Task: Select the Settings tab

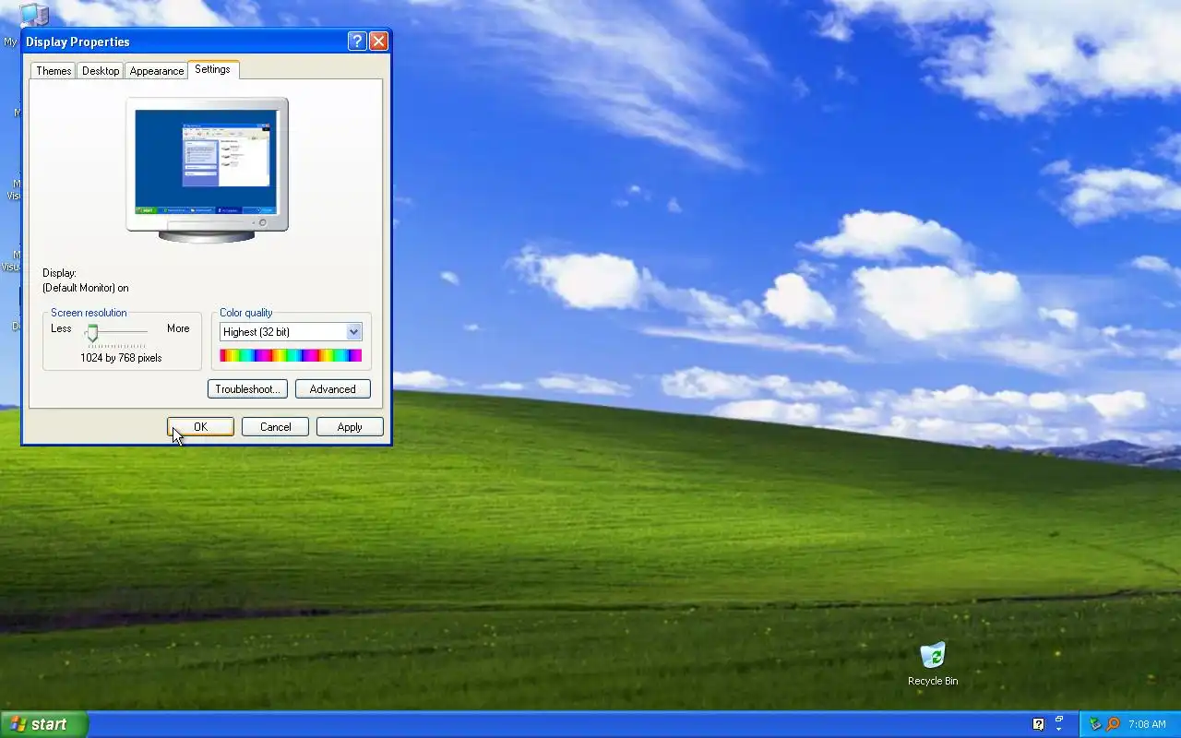Action: pyautogui.click(x=213, y=69)
